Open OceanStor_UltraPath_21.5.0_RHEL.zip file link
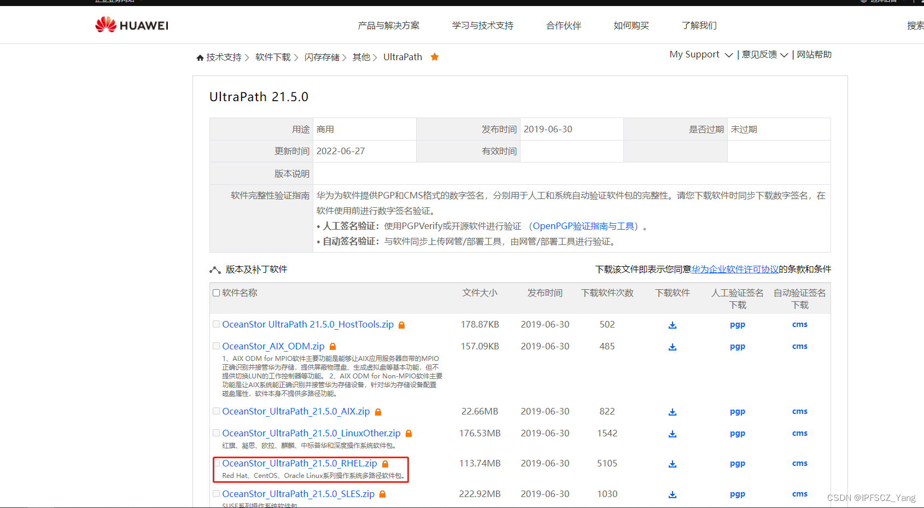This screenshot has height=508, width=924. (x=300, y=464)
